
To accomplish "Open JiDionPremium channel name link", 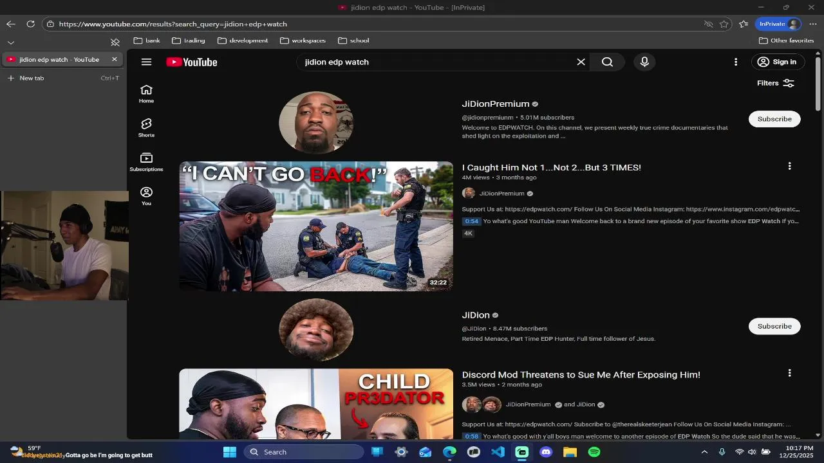I will (496, 104).
